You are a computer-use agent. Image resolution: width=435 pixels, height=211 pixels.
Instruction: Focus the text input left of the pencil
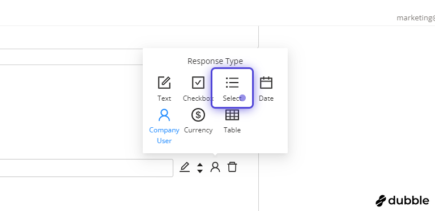[87, 168]
